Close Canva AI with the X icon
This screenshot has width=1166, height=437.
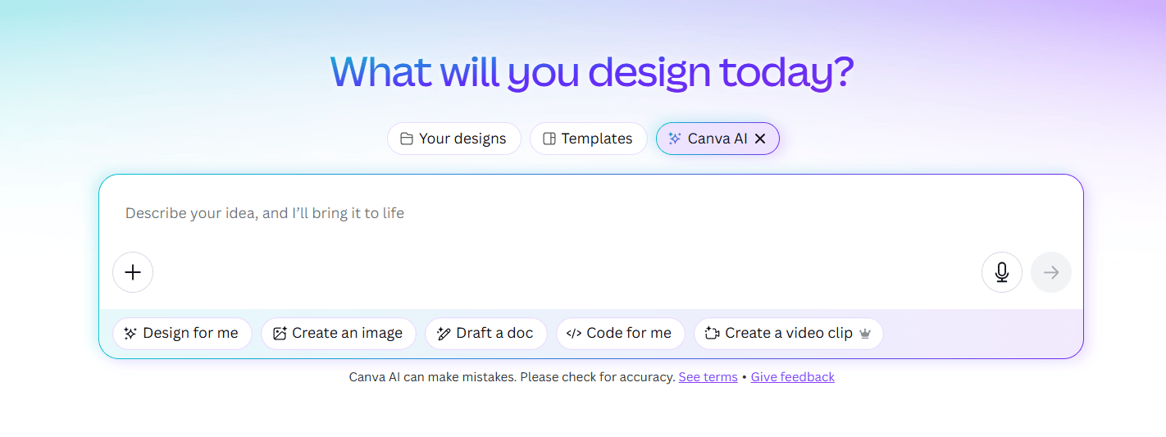pos(760,139)
